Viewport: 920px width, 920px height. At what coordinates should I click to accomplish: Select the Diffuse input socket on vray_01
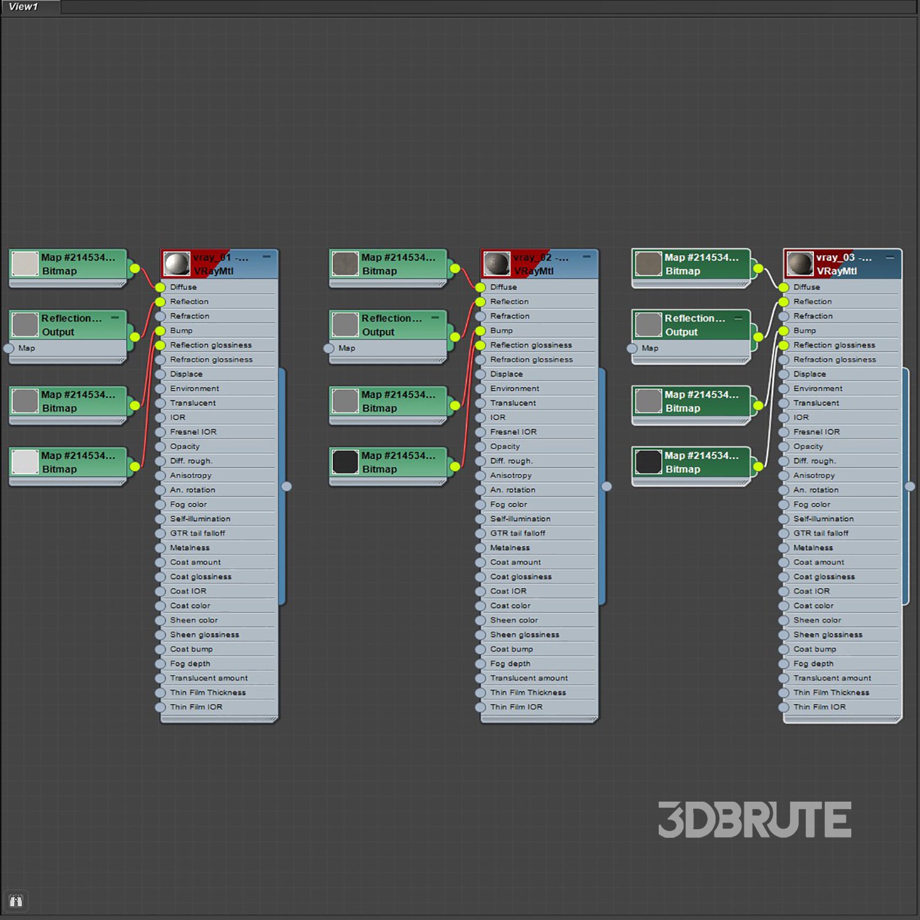[161, 287]
